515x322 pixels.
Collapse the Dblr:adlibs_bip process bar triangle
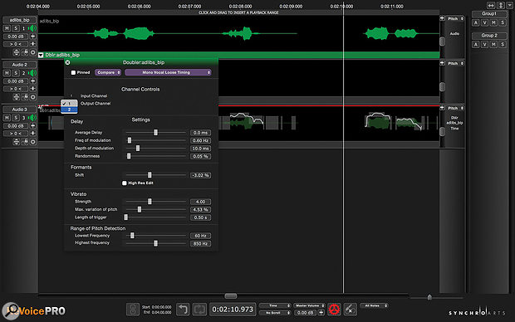41,55
